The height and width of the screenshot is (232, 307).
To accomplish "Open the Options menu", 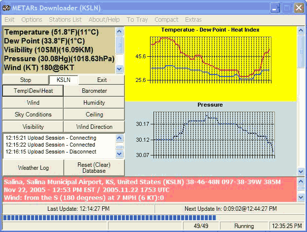I will [32, 20].
